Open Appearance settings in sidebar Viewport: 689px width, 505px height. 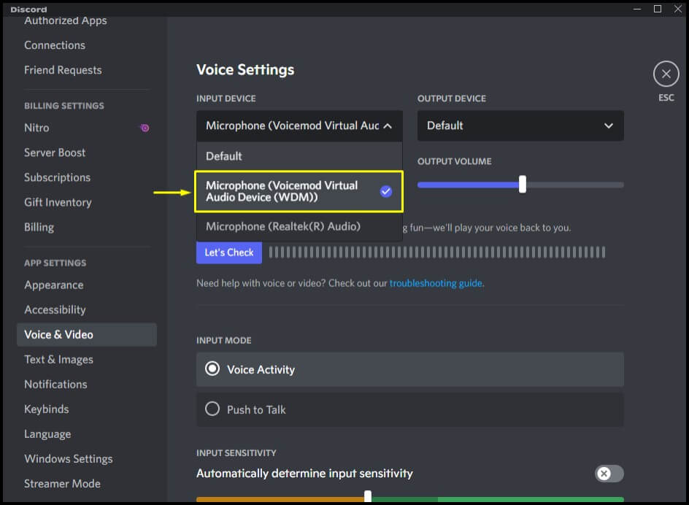(x=54, y=285)
